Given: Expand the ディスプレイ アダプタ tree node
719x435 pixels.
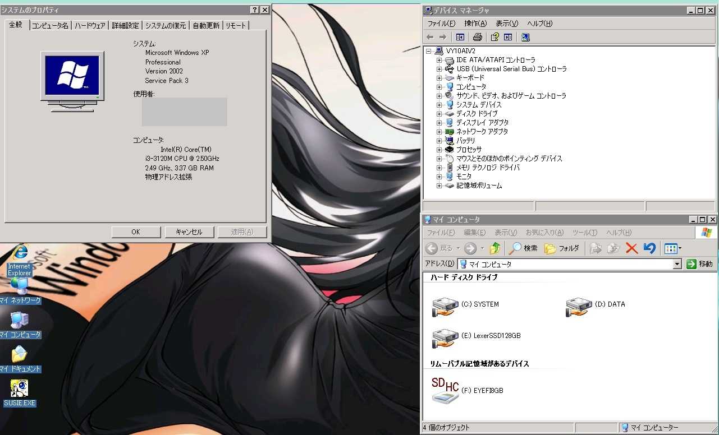Looking at the screenshot, I should pos(439,123).
